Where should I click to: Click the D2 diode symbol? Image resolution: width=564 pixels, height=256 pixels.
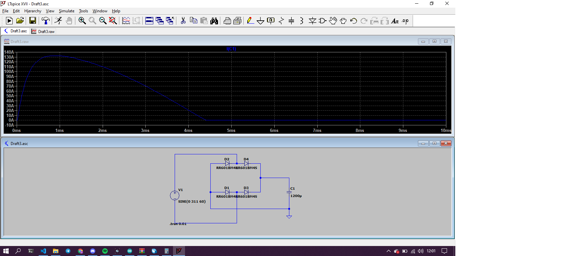click(227, 164)
